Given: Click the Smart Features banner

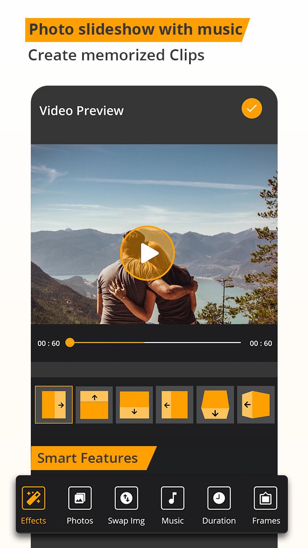Looking at the screenshot, I should [93, 458].
